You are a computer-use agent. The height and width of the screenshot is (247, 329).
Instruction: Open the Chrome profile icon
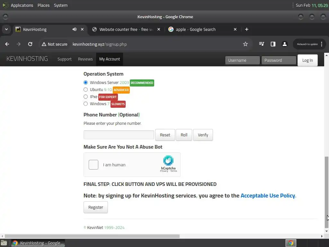coord(285,44)
